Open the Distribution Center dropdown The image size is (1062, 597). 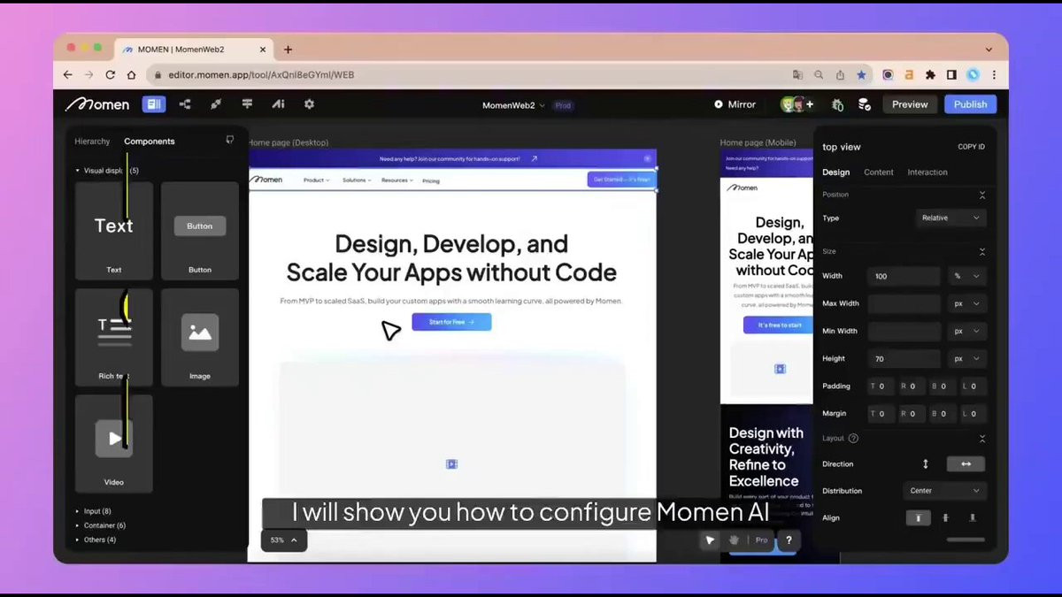[x=944, y=491]
